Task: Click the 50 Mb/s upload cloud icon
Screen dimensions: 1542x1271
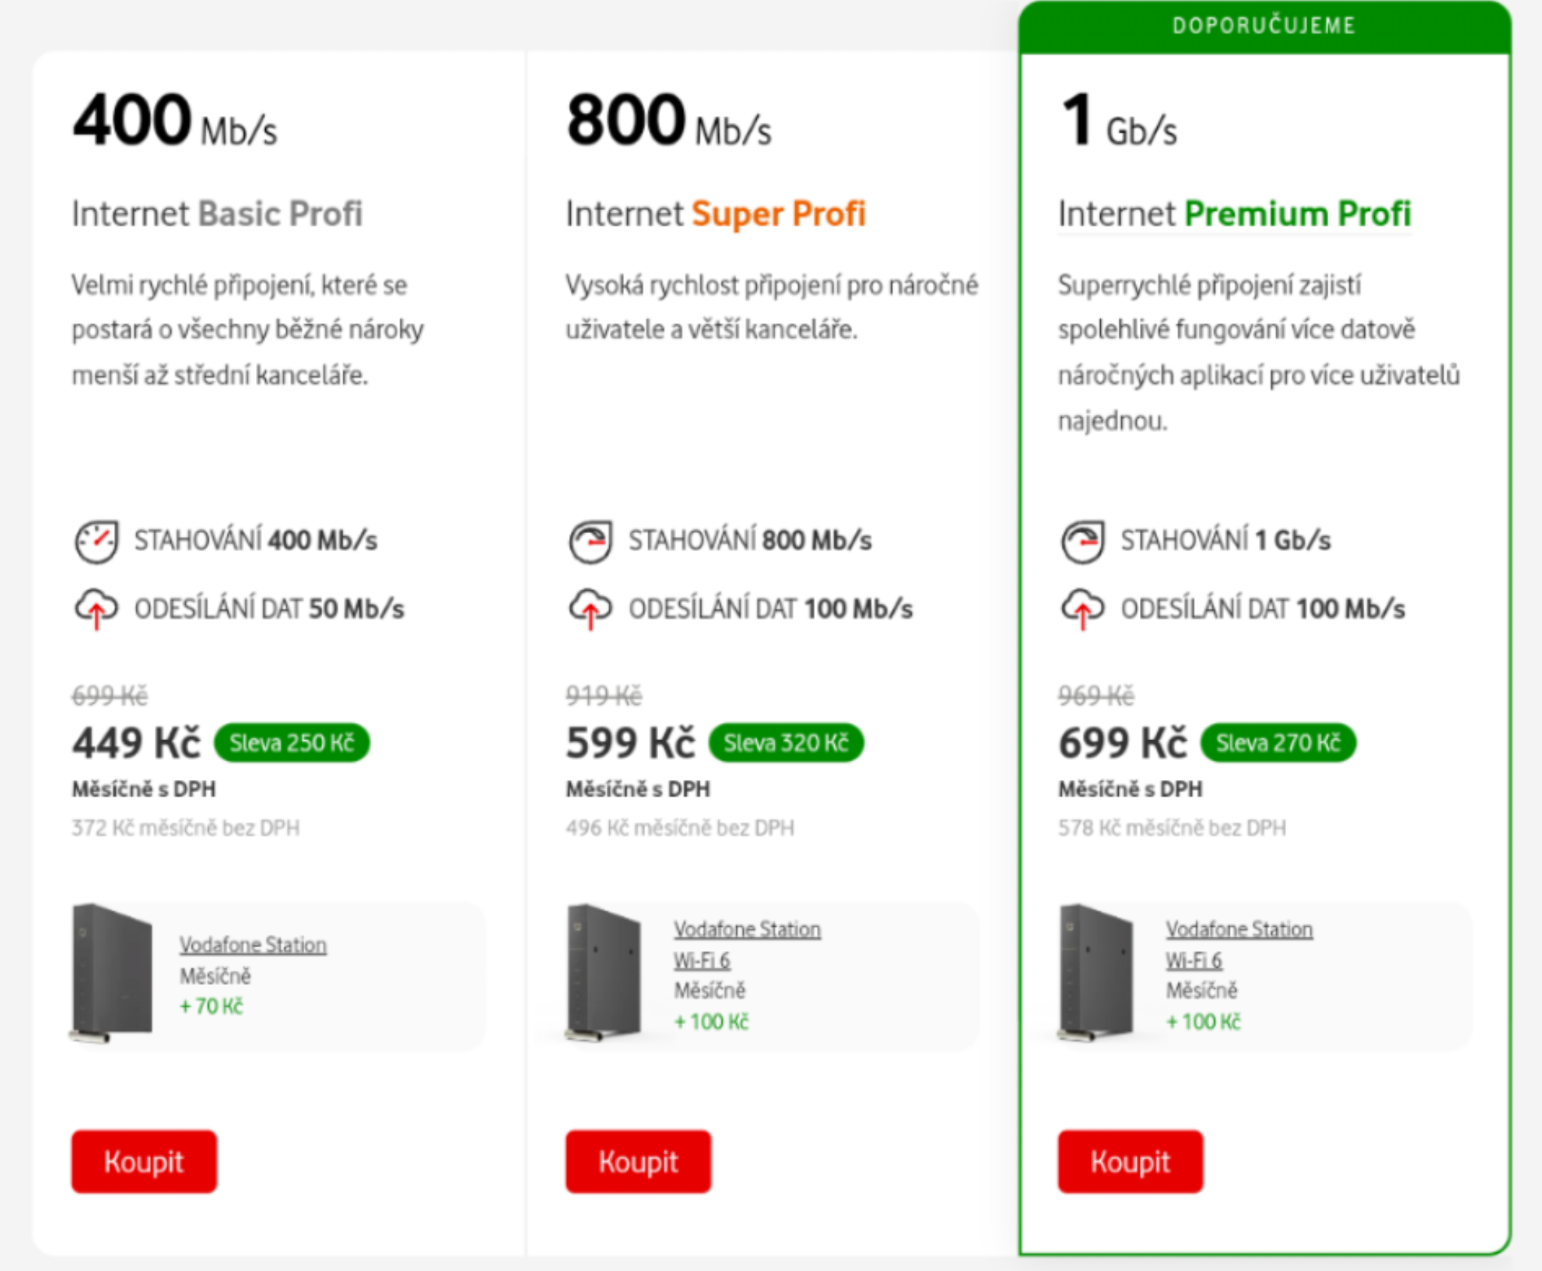Action: point(96,608)
